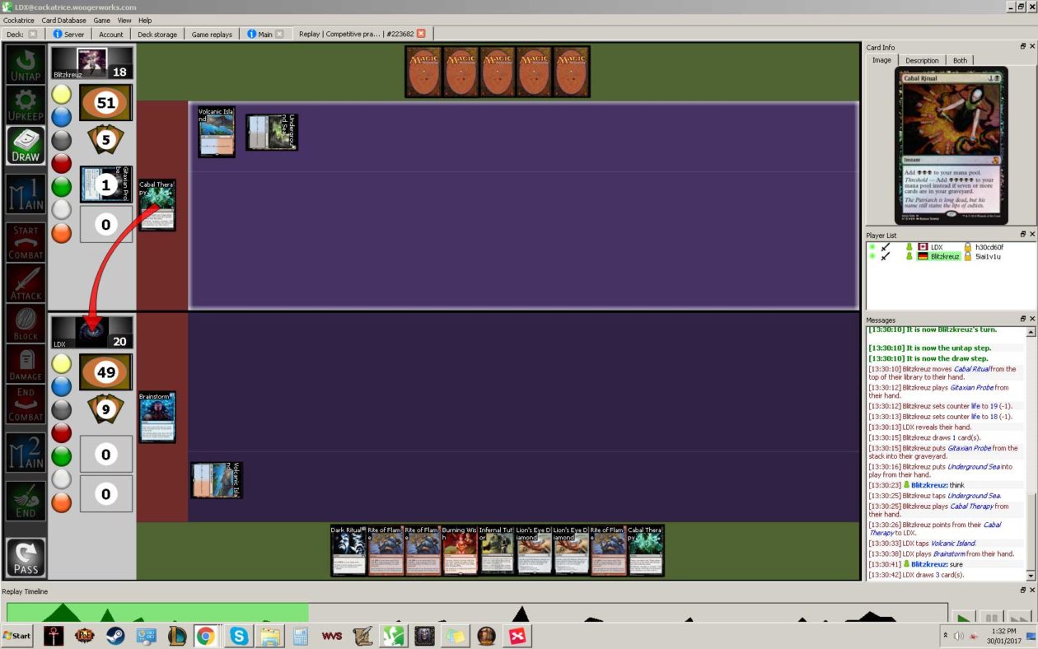This screenshot has width=1038, height=649.
Task: Select the Start Combat phase
Action: pos(26,242)
